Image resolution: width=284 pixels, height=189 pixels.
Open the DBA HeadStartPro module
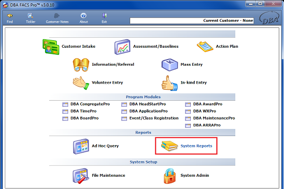147,104
